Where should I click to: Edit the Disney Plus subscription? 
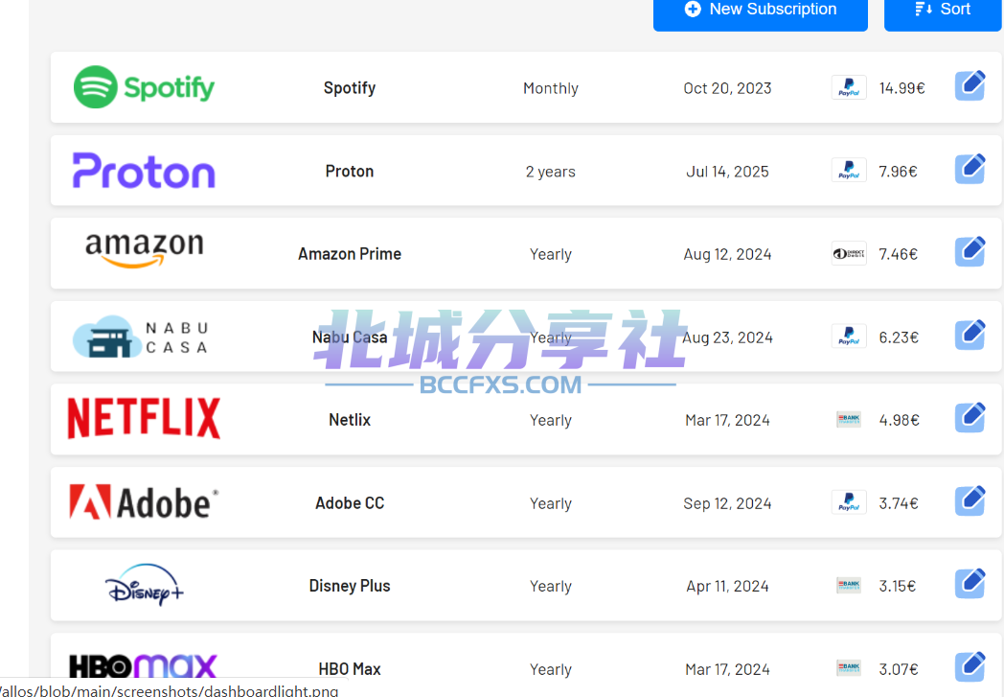(x=970, y=584)
